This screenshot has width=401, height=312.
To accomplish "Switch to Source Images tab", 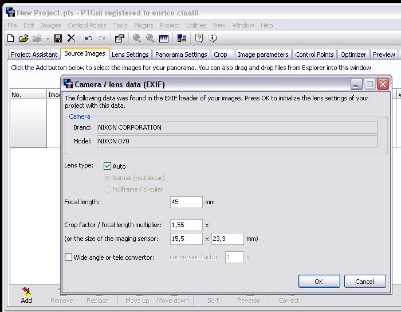I will coord(85,53).
